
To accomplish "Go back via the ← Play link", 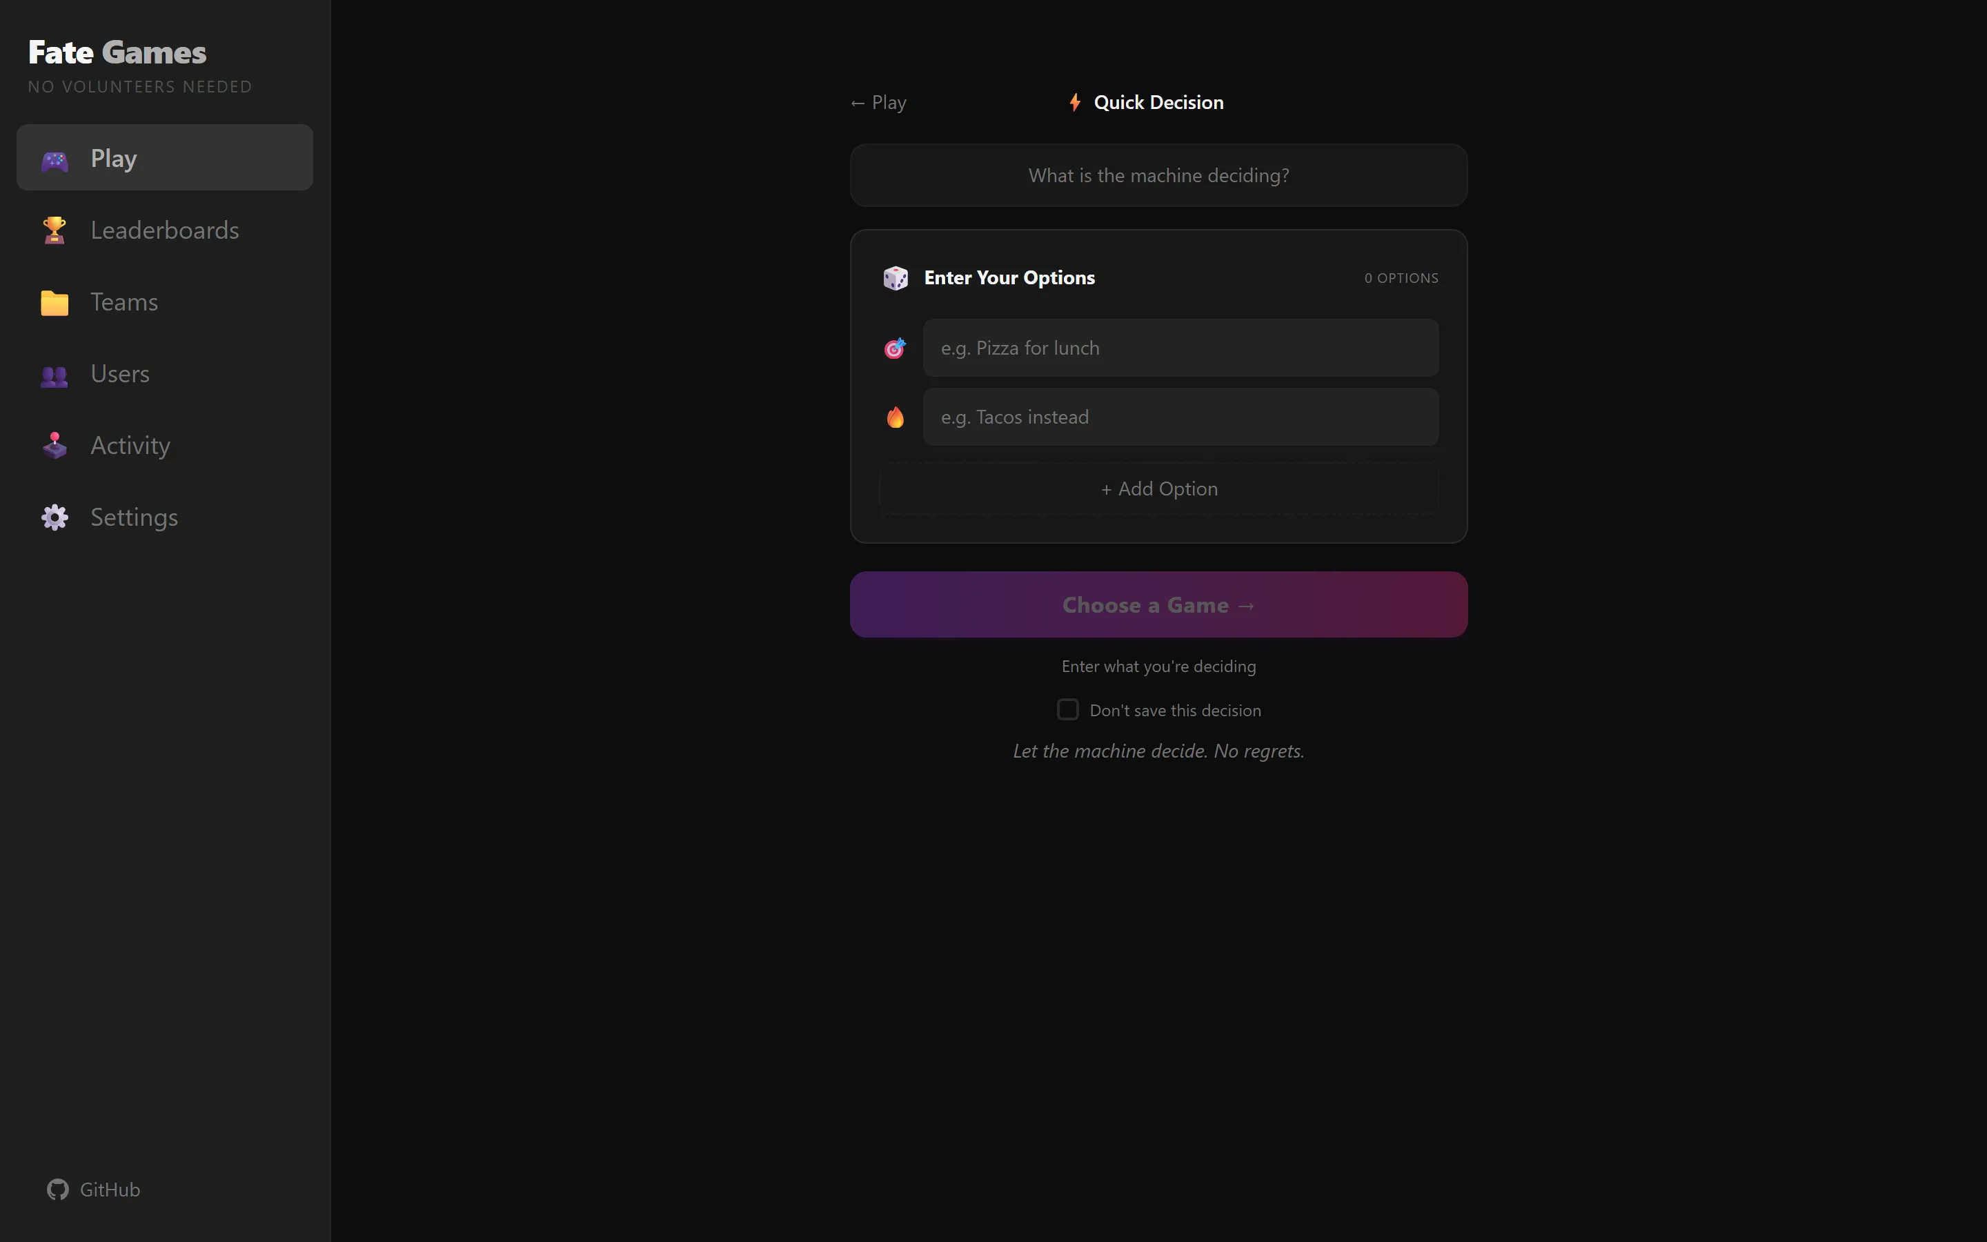I will tap(878, 103).
